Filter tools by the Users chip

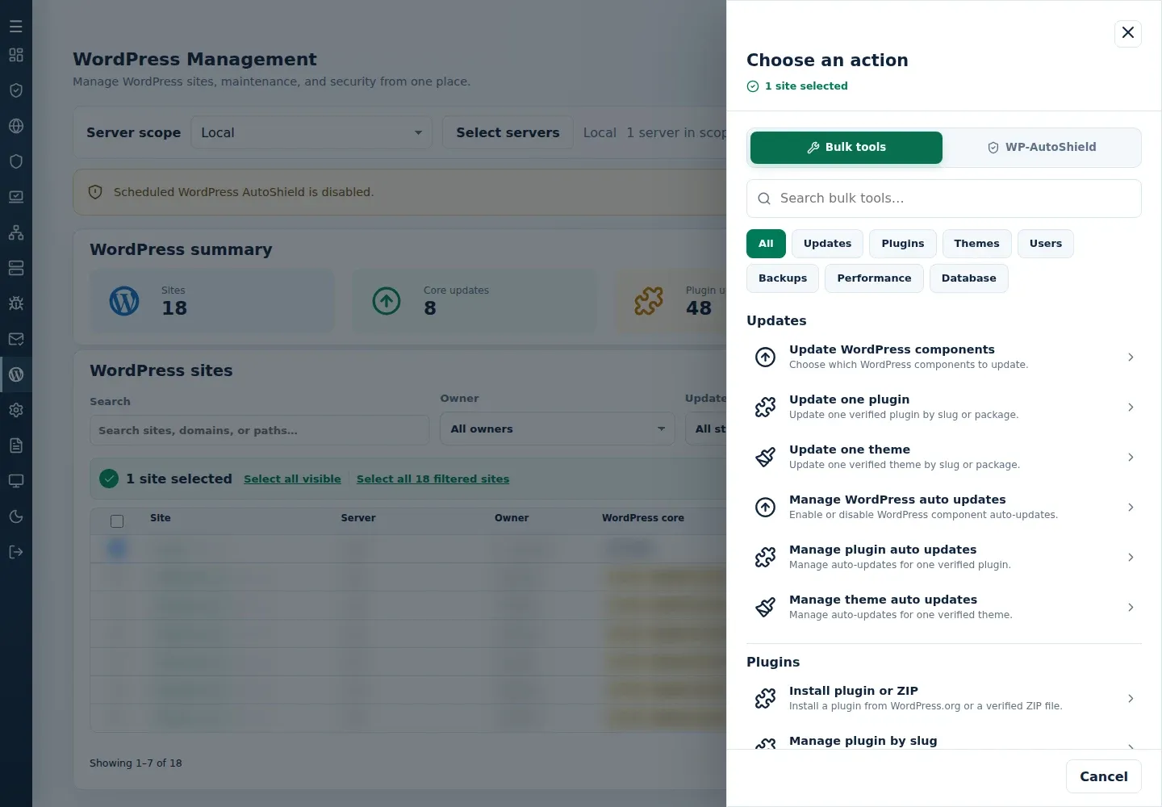1046,244
